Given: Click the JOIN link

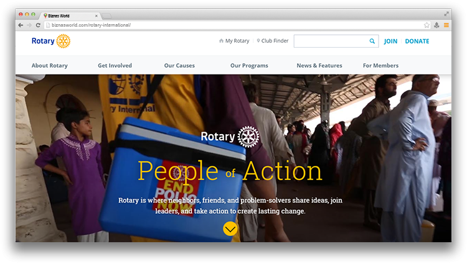Looking at the screenshot, I should click(390, 41).
